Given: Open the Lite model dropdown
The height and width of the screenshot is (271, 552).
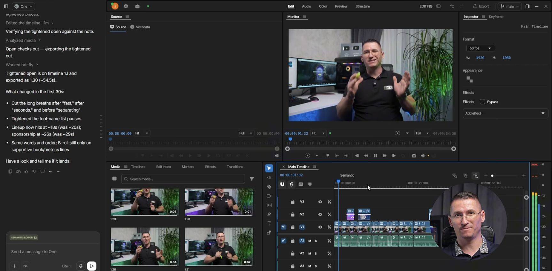Looking at the screenshot, I should [66, 266].
